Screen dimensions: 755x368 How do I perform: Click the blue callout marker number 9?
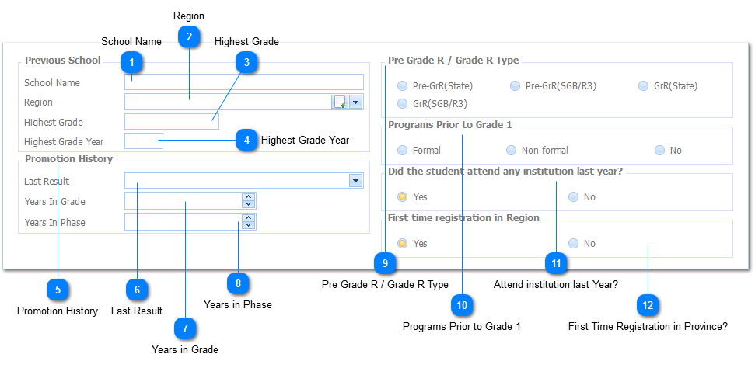pyautogui.click(x=385, y=264)
